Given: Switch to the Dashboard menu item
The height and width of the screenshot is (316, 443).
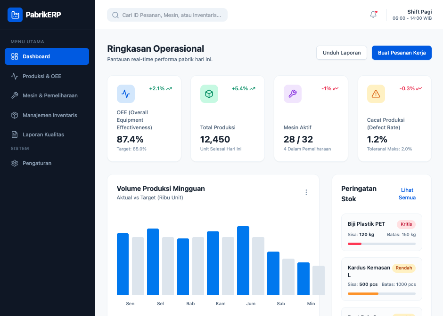Looking at the screenshot, I should pos(47,56).
